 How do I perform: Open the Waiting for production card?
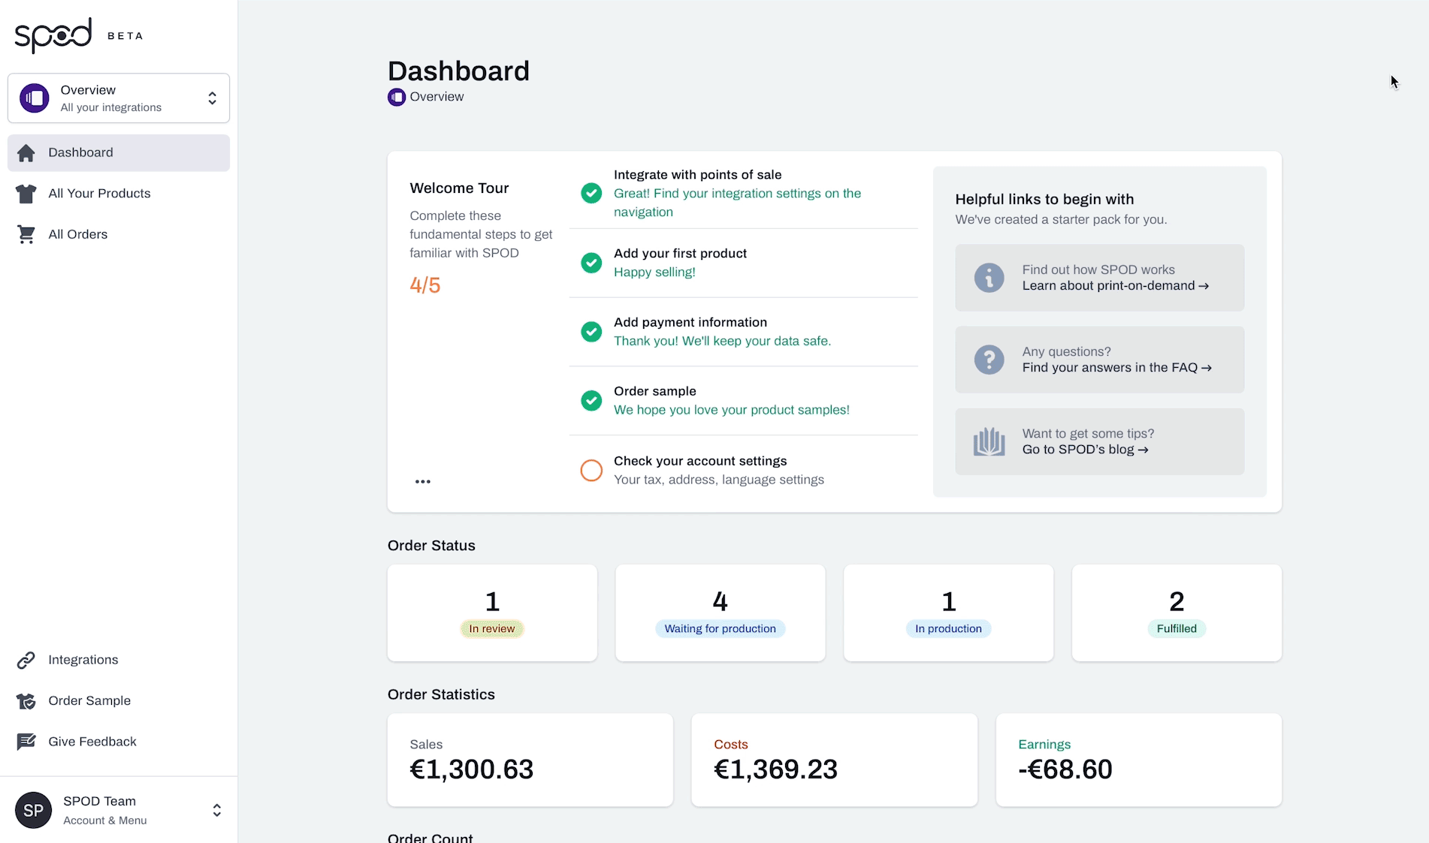pyautogui.click(x=720, y=613)
